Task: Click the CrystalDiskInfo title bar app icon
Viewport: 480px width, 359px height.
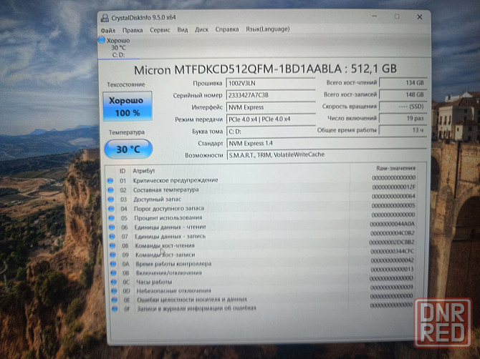Action: (105, 18)
